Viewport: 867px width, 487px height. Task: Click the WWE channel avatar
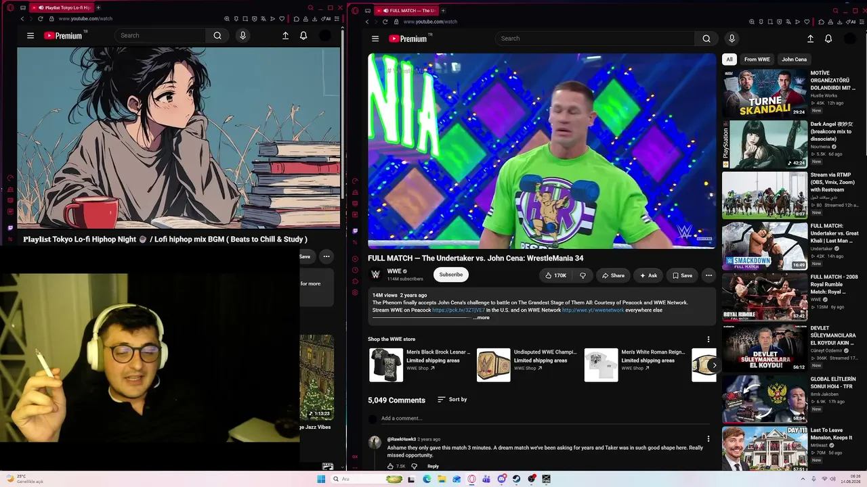click(x=375, y=275)
